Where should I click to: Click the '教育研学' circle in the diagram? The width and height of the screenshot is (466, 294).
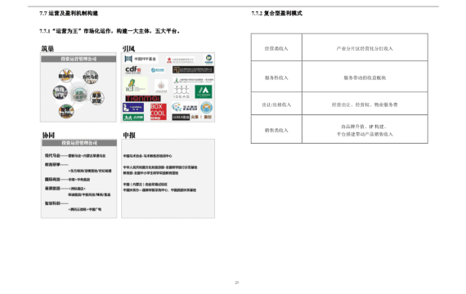tap(60, 92)
